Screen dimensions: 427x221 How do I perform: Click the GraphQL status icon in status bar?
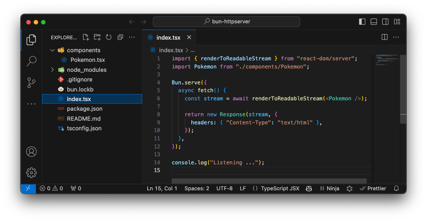coord(349,188)
